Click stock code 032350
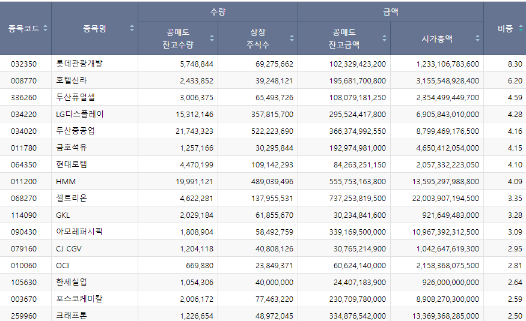Screen dimensions: 526x321 pos(24,64)
